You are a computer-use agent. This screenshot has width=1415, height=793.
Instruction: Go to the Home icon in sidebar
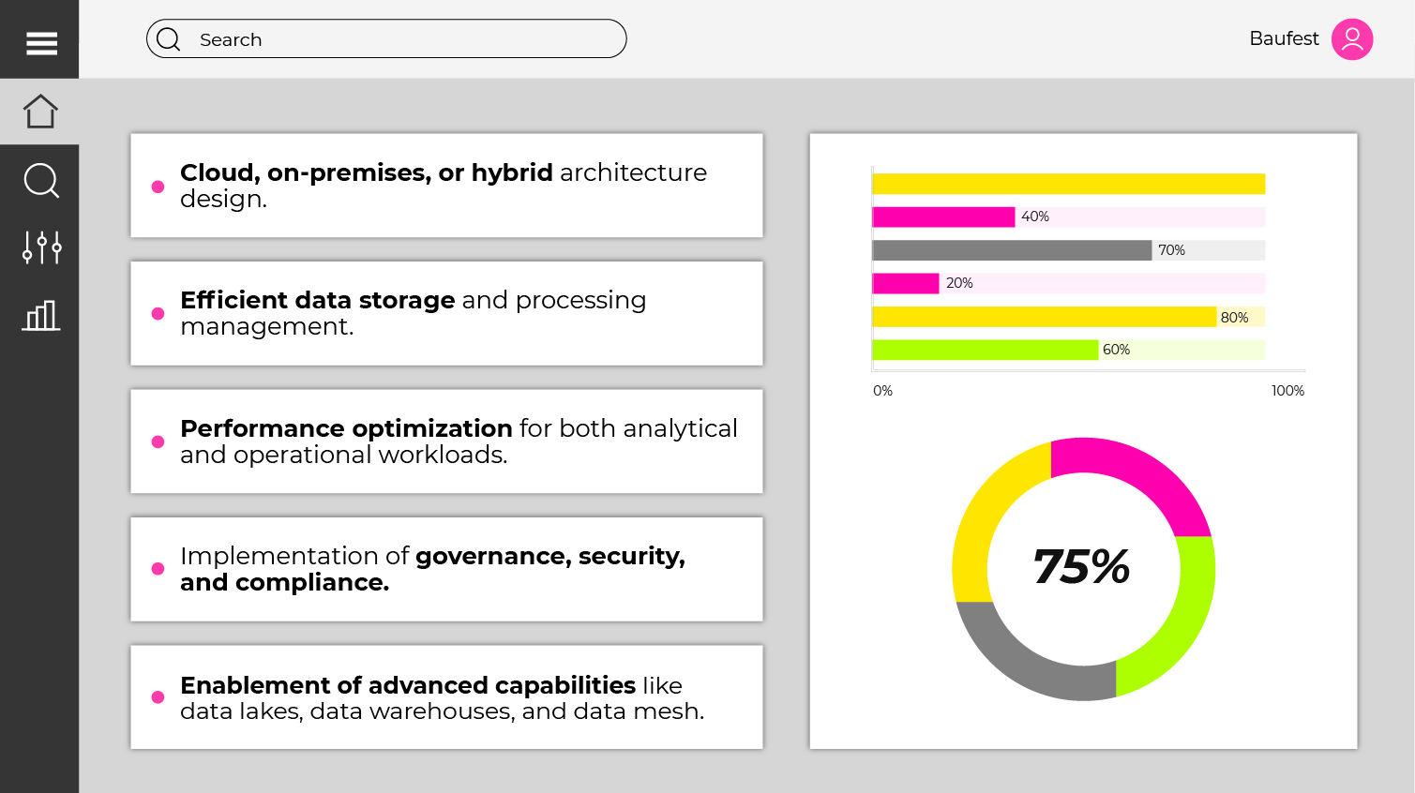pyautogui.click(x=40, y=112)
